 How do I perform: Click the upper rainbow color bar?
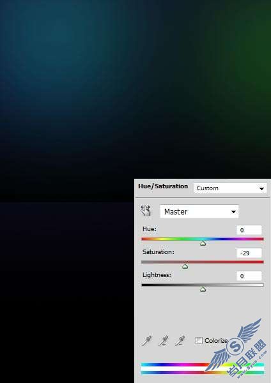[203, 364]
